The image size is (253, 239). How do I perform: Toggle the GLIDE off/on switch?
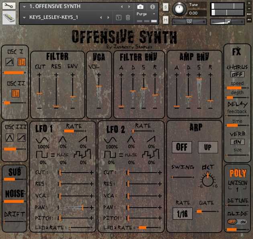(237, 222)
